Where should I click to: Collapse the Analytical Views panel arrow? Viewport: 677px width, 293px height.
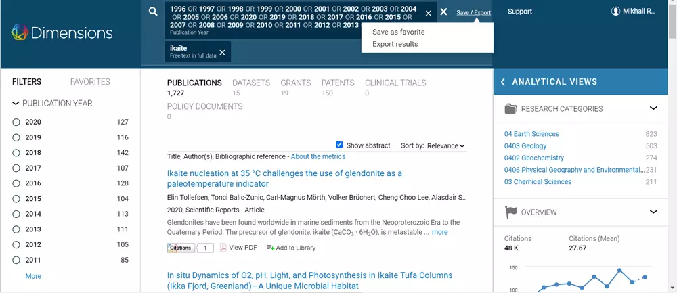tap(502, 82)
